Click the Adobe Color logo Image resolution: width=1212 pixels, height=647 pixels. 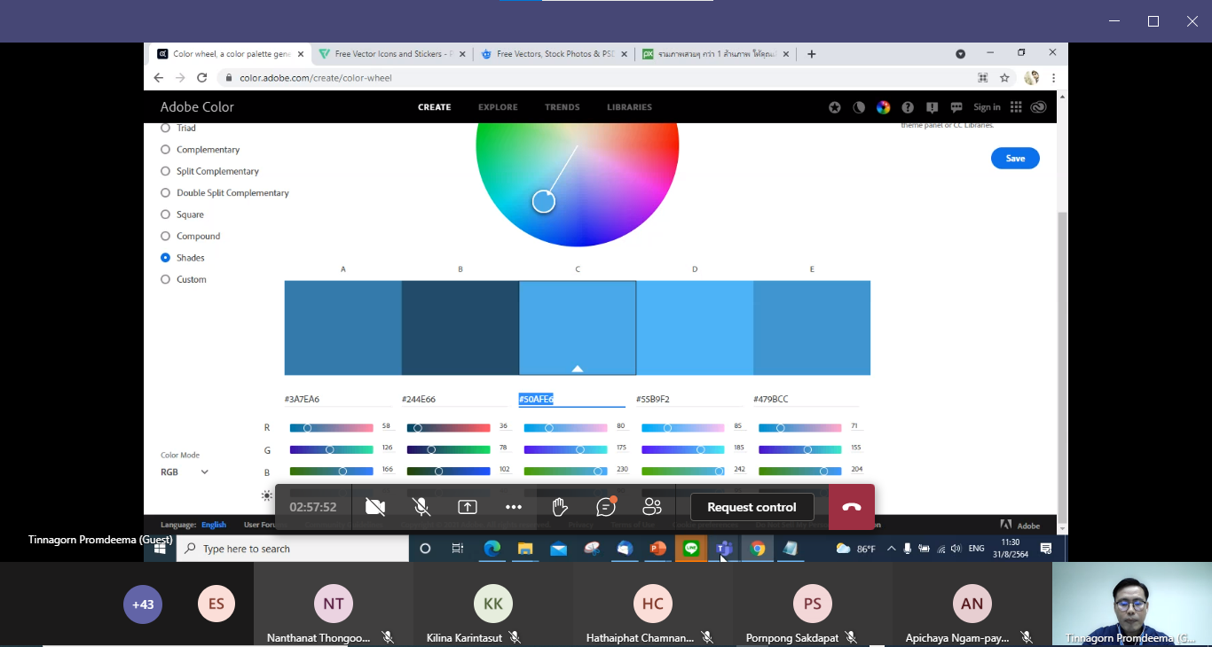click(197, 107)
